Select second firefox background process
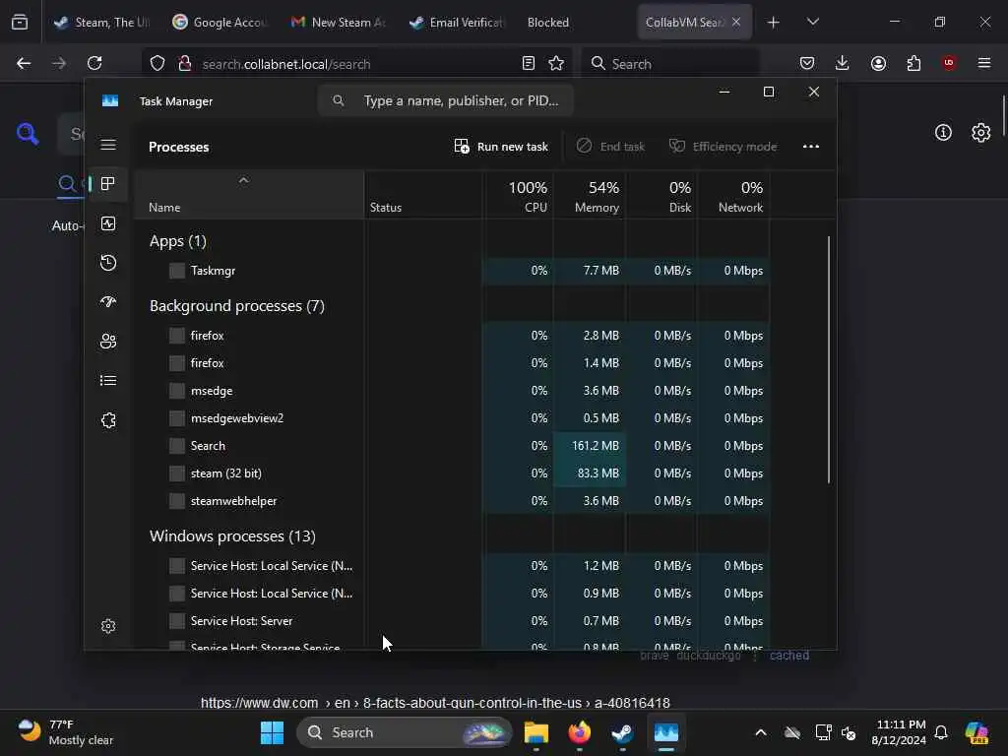The image size is (1008, 756). click(x=453, y=363)
